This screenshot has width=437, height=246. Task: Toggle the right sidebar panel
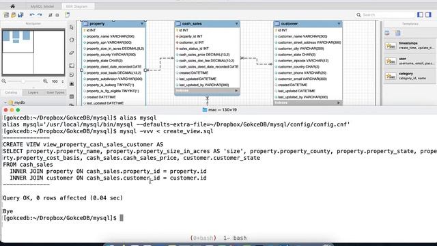(x=428, y=15)
